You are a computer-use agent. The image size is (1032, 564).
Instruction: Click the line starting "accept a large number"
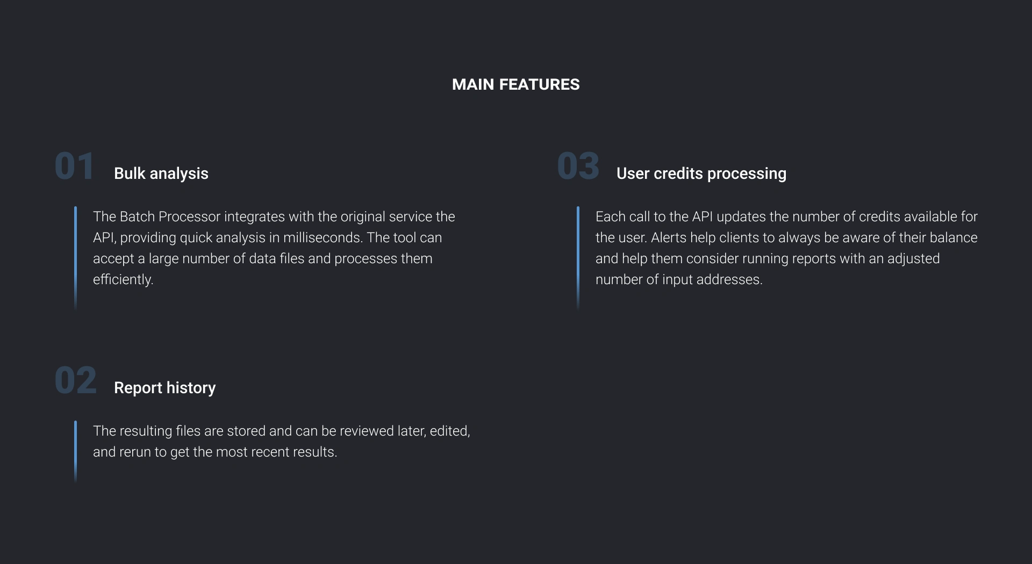262,258
